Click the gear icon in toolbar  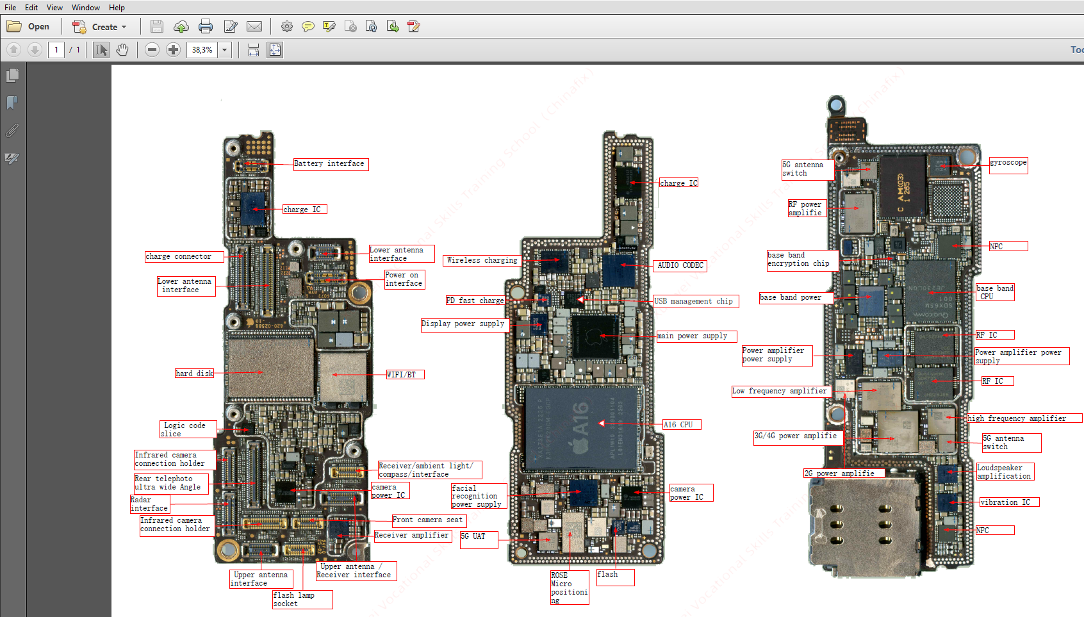coord(287,26)
